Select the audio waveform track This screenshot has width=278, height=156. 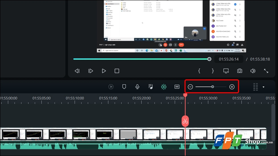coord(133,145)
